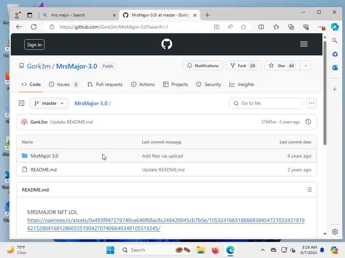Open Add files via upload commit message
Viewport: 345px width, 258px height.
162,156
